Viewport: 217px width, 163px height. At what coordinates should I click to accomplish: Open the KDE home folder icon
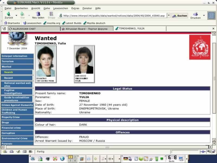tap(40, 159)
